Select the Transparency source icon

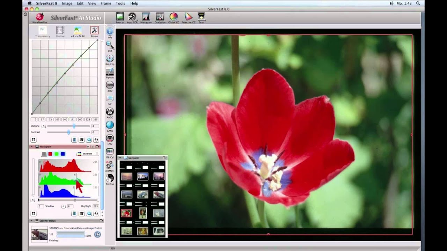click(43, 31)
